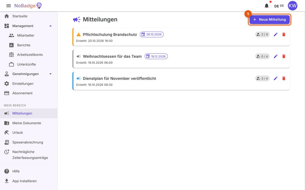
Task: Open the notifications bell
Action: [266, 6]
